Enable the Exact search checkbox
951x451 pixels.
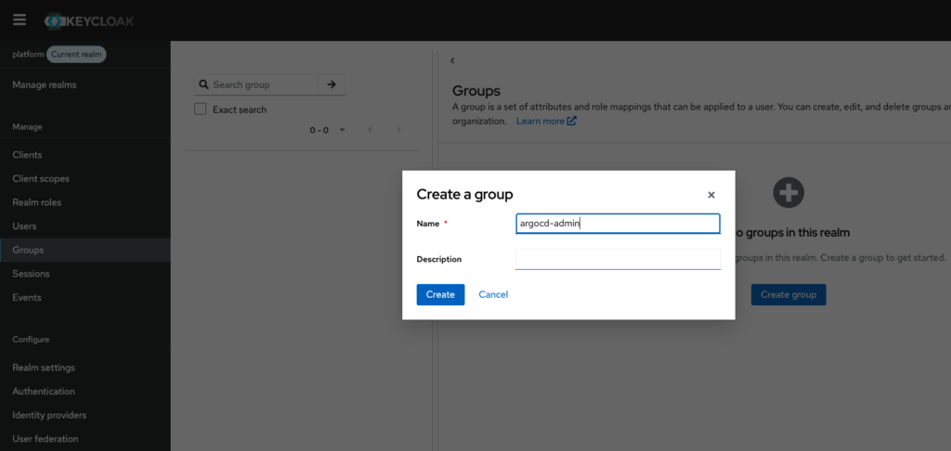[x=201, y=110]
